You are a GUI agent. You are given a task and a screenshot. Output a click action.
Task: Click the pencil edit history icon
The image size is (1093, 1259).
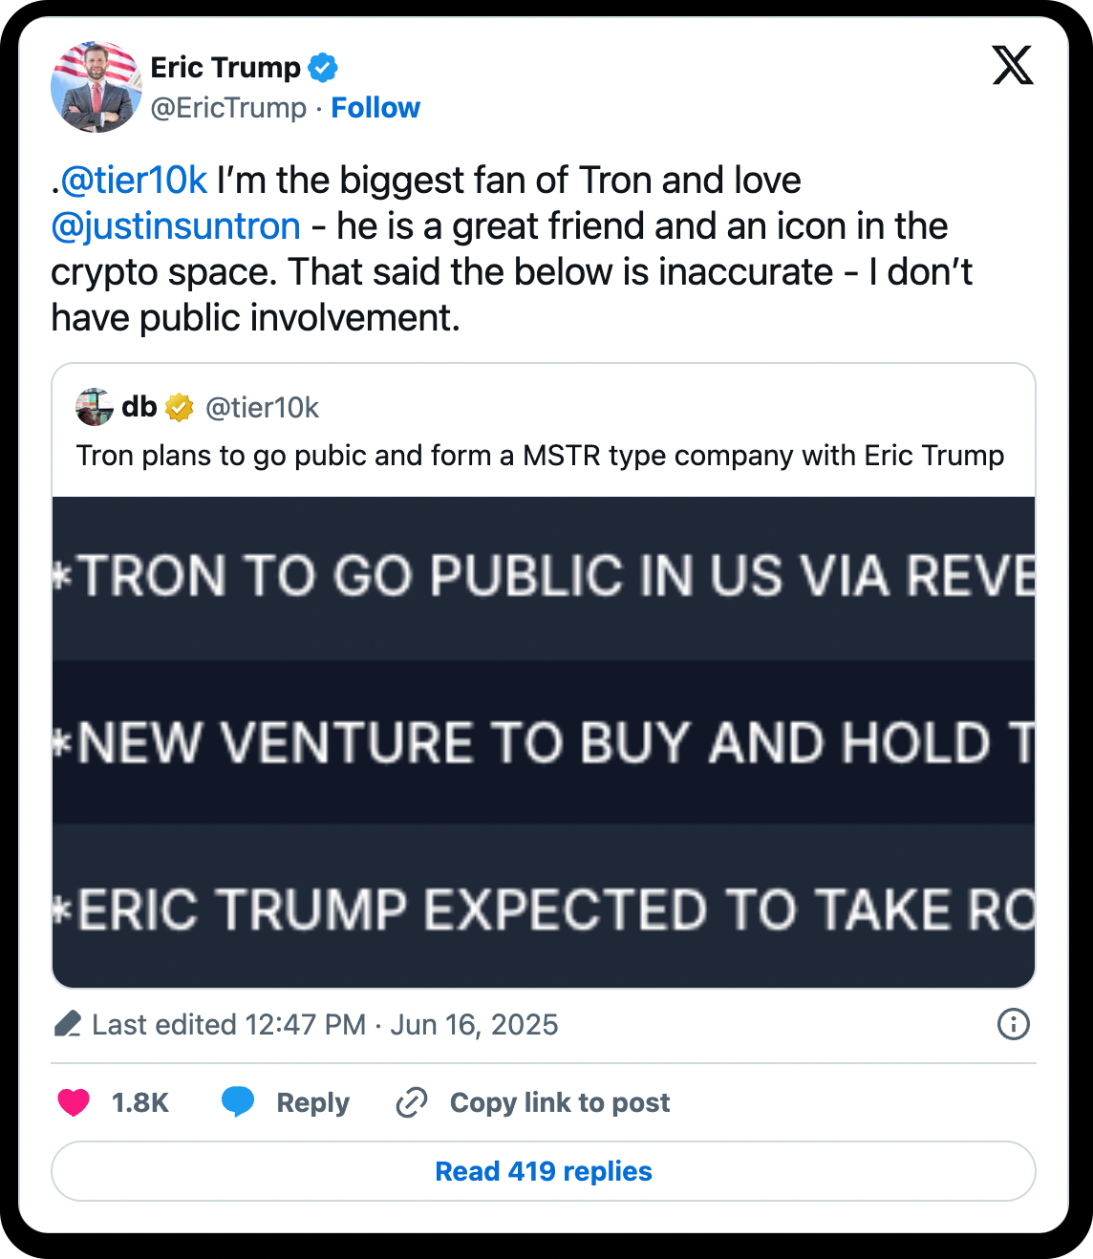68,1025
